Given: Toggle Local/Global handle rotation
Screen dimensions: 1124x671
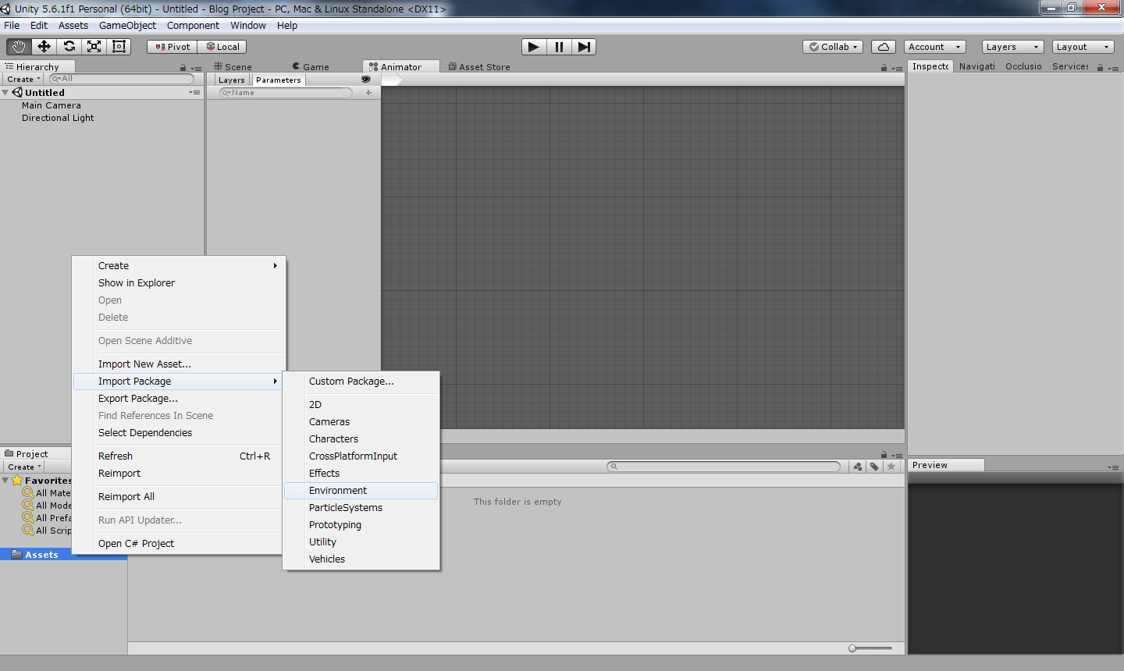Looking at the screenshot, I should 222,47.
